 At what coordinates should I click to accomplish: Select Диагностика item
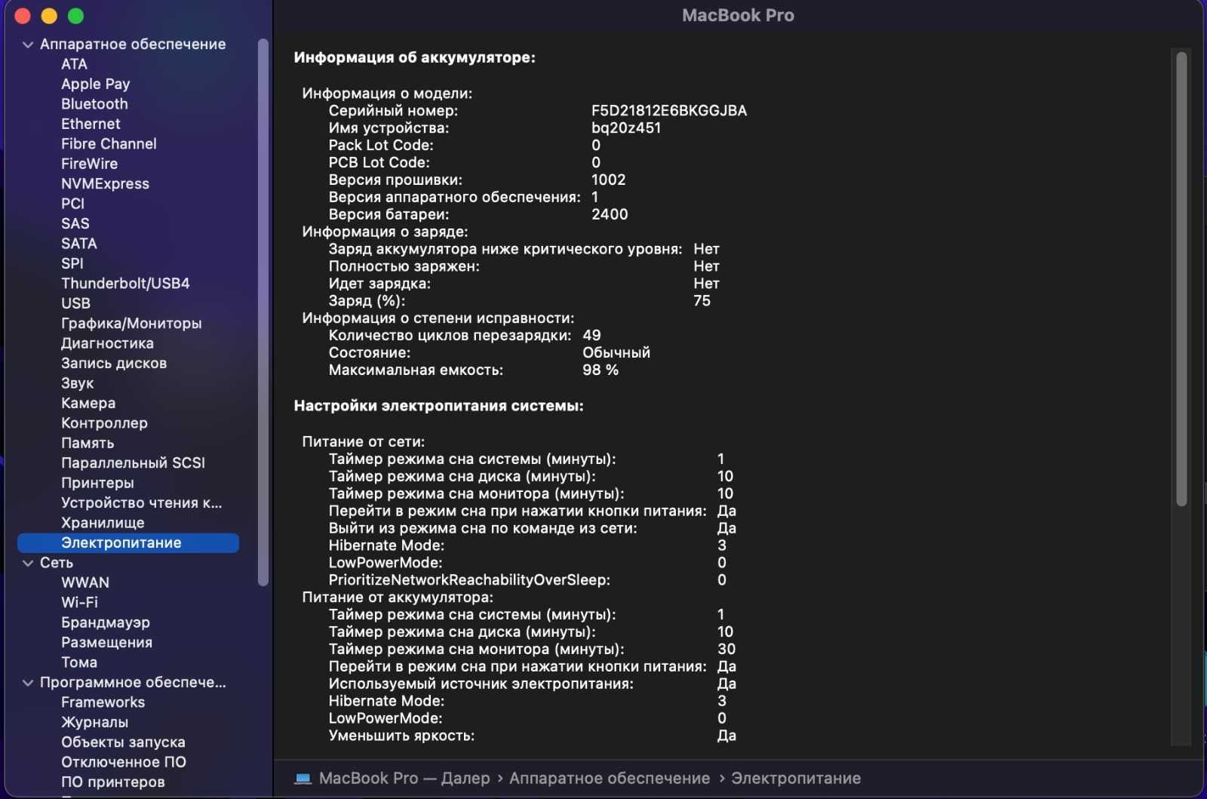point(107,343)
